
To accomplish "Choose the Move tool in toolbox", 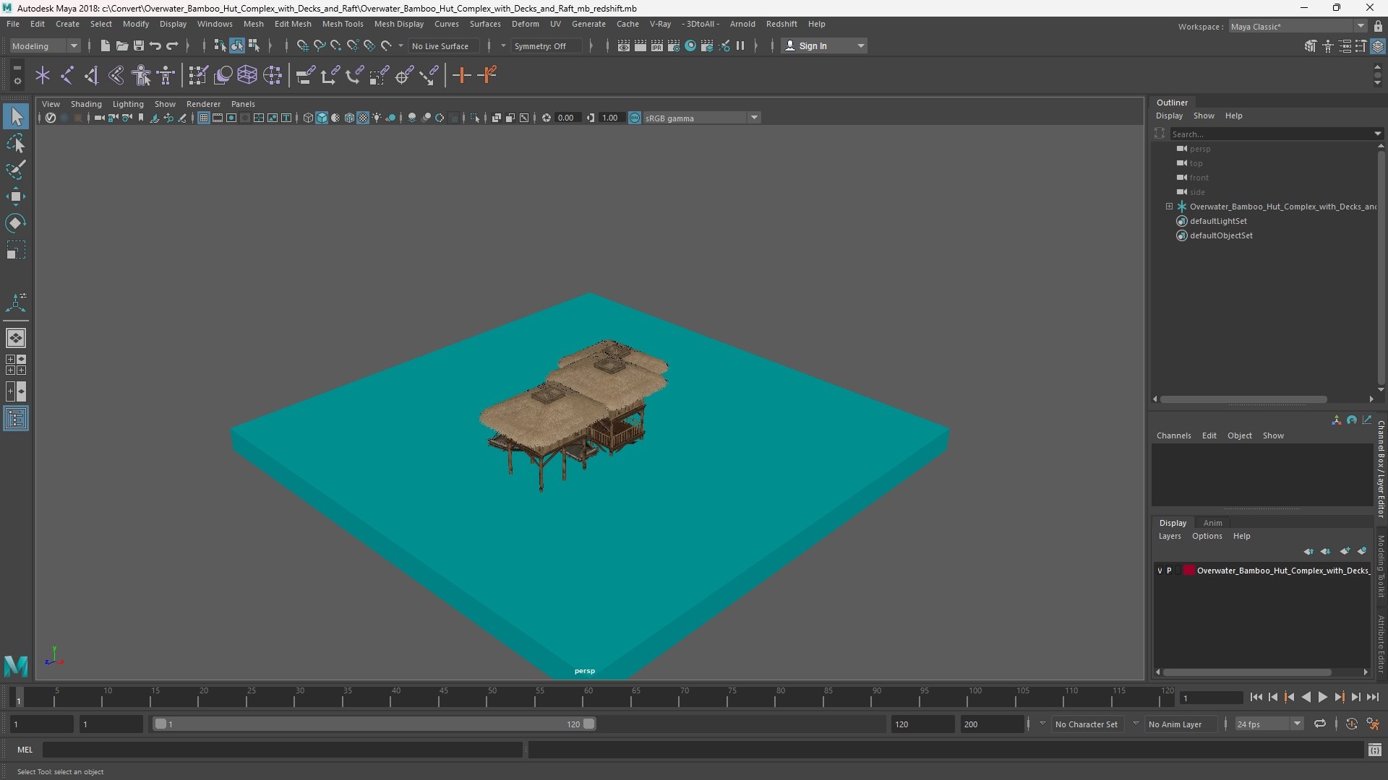I will (x=16, y=196).
